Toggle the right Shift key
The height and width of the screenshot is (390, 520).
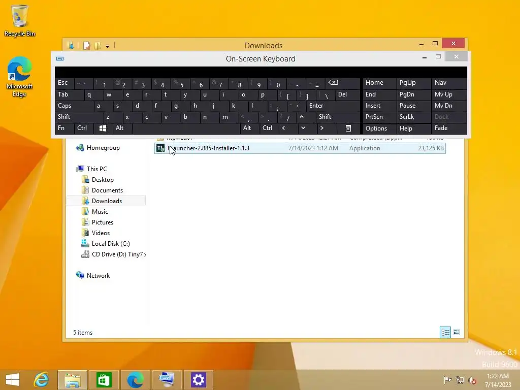click(338, 117)
